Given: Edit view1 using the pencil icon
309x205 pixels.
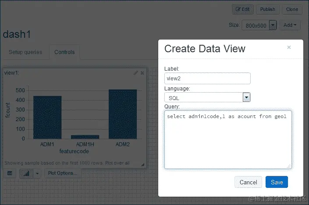Looking at the screenshot, I should (135, 73).
